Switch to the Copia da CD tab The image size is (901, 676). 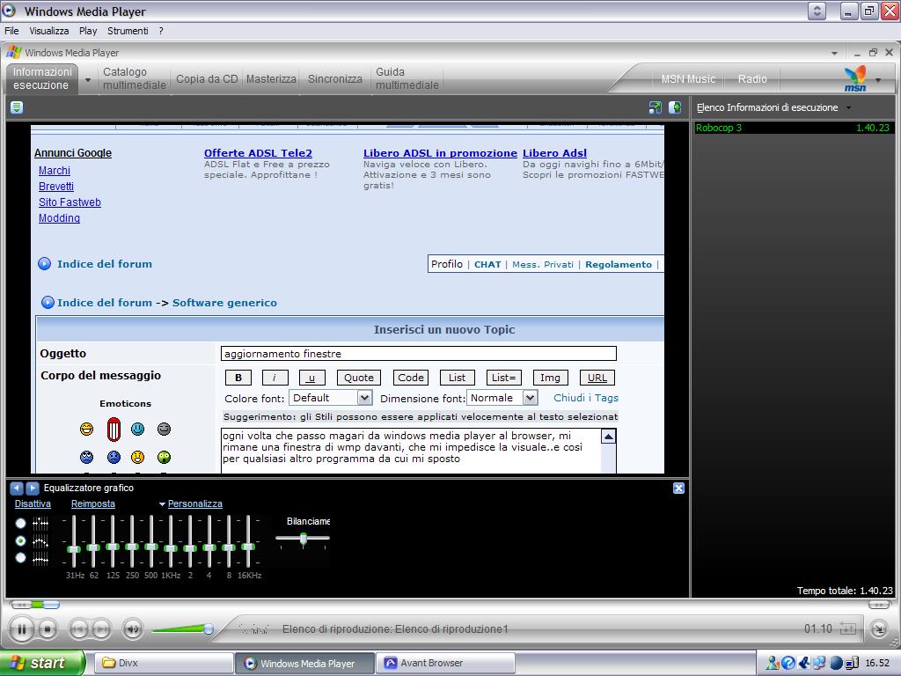point(207,79)
